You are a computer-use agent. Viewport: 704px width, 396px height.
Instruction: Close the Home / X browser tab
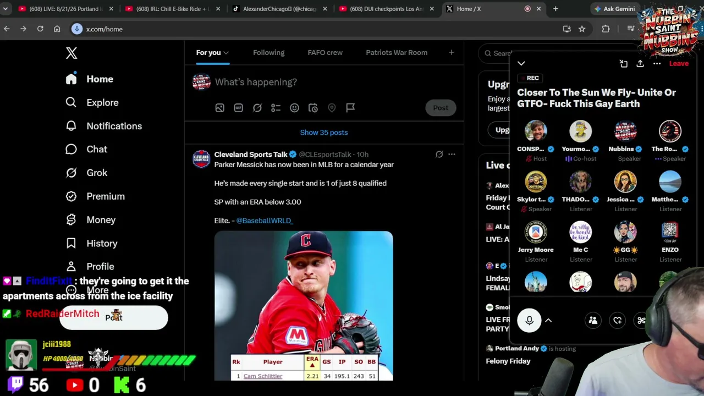(538, 9)
